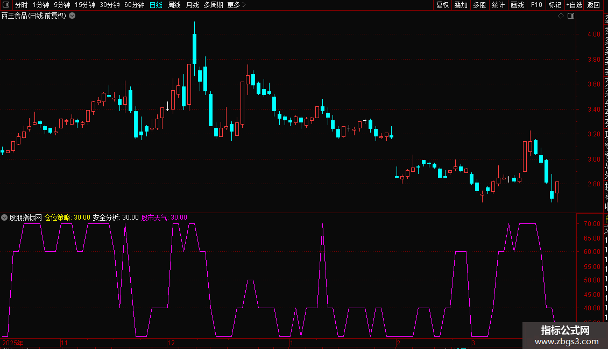This screenshot has height=349, width=608.
Task: Switch to the 周线 weekly chart
Action: tap(174, 5)
